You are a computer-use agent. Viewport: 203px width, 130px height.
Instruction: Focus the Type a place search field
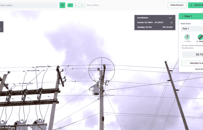(x=28, y=5)
